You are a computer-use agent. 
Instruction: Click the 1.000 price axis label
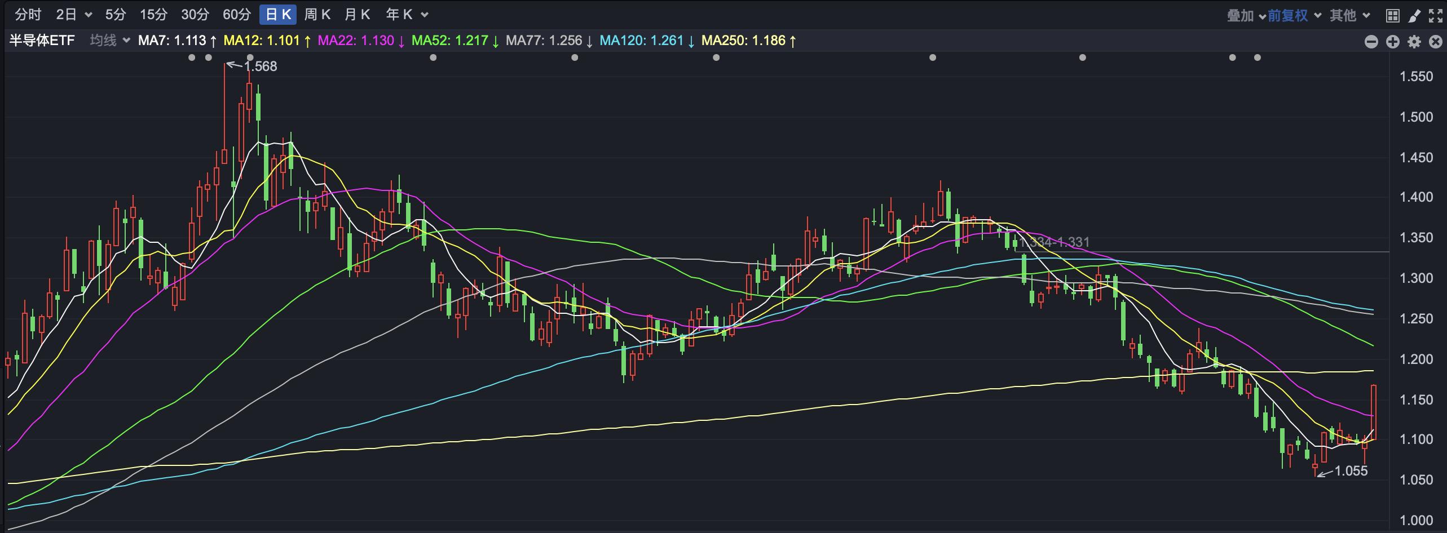tap(1416, 521)
